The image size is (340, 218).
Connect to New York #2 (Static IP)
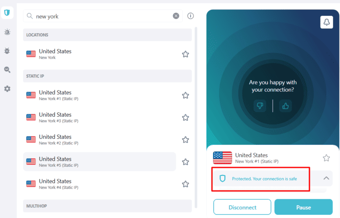pos(100,140)
